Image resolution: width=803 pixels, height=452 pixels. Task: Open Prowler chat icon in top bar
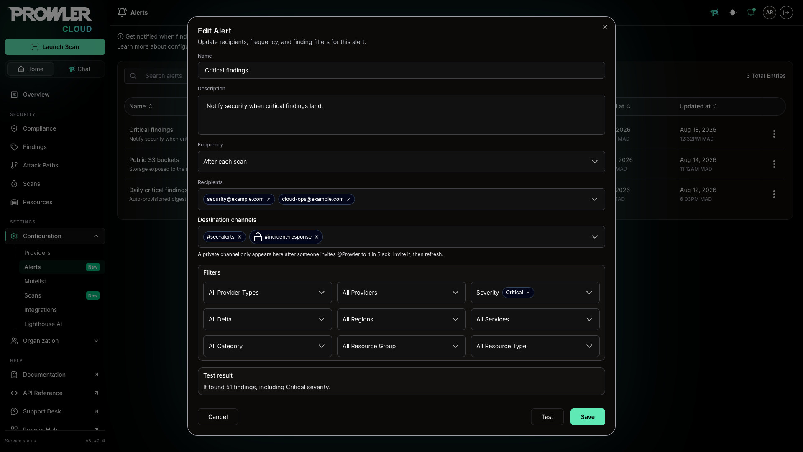click(714, 13)
